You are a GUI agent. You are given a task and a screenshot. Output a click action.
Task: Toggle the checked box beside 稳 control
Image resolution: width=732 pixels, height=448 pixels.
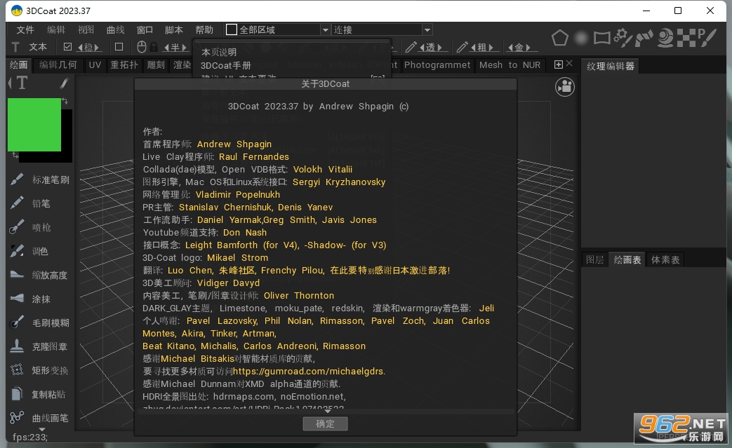(67, 46)
